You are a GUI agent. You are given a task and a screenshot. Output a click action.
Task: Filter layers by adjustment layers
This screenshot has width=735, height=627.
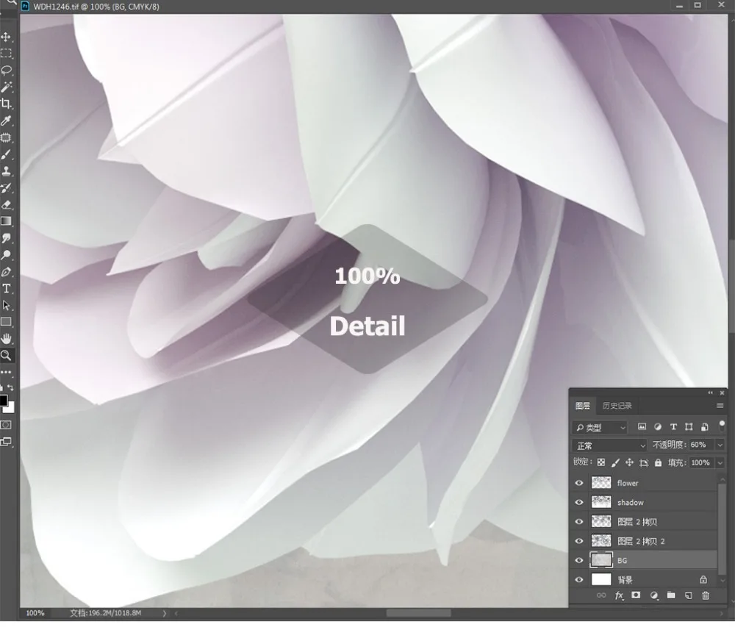point(658,427)
